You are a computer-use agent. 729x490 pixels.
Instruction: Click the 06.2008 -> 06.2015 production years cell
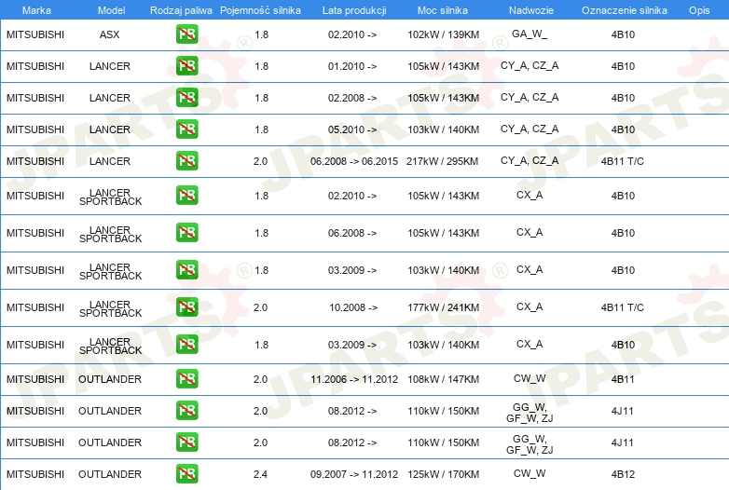point(354,161)
